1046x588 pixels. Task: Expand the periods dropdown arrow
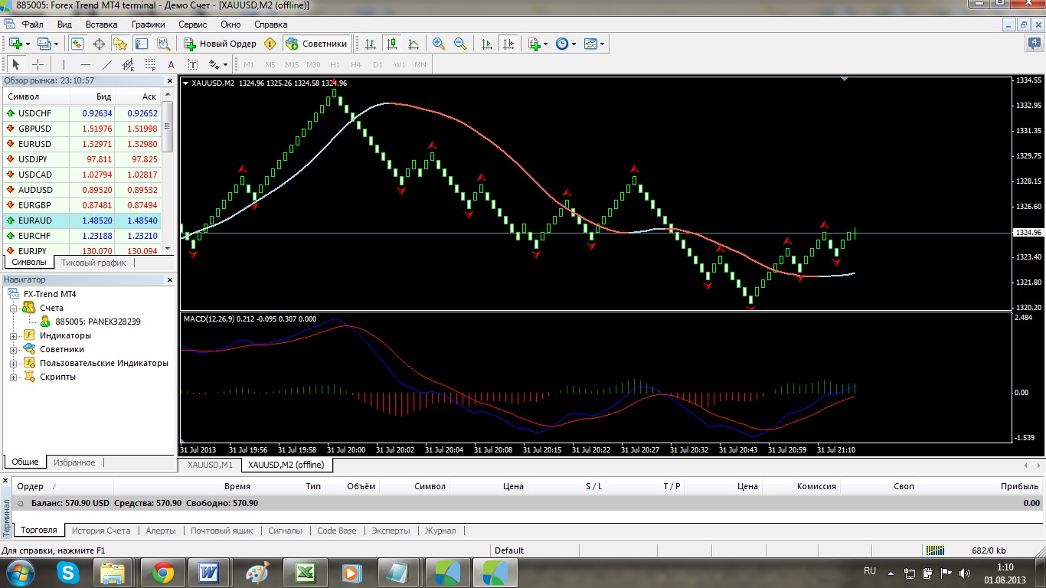574,44
